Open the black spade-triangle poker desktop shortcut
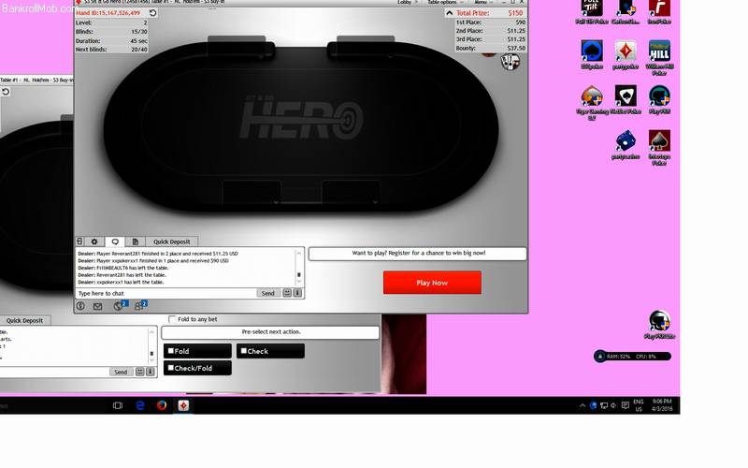 pyautogui.click(x=626, y=99)
